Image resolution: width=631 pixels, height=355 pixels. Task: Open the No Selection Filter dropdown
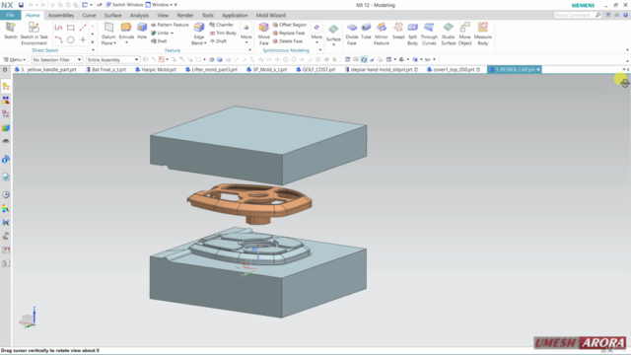(x=57, y=59)
